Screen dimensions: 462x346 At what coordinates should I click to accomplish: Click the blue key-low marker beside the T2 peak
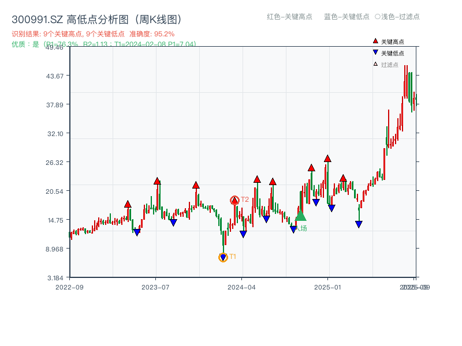(x=244, y=233)
